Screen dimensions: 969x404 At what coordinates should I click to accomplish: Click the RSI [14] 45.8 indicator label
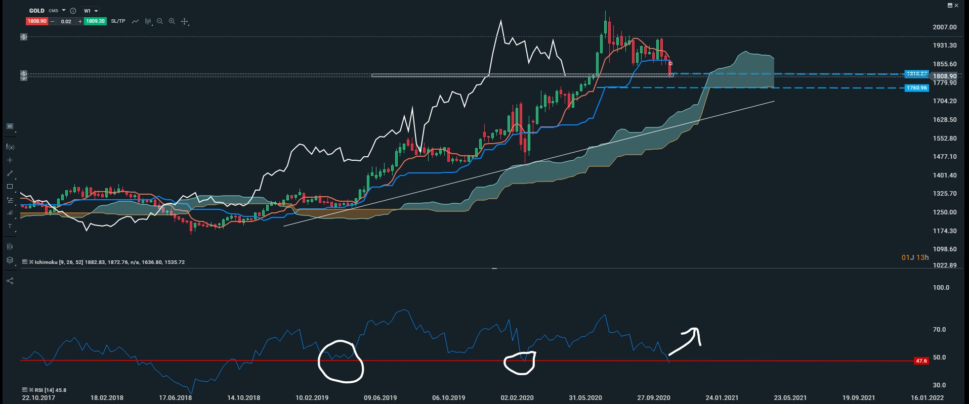[51, 390]
